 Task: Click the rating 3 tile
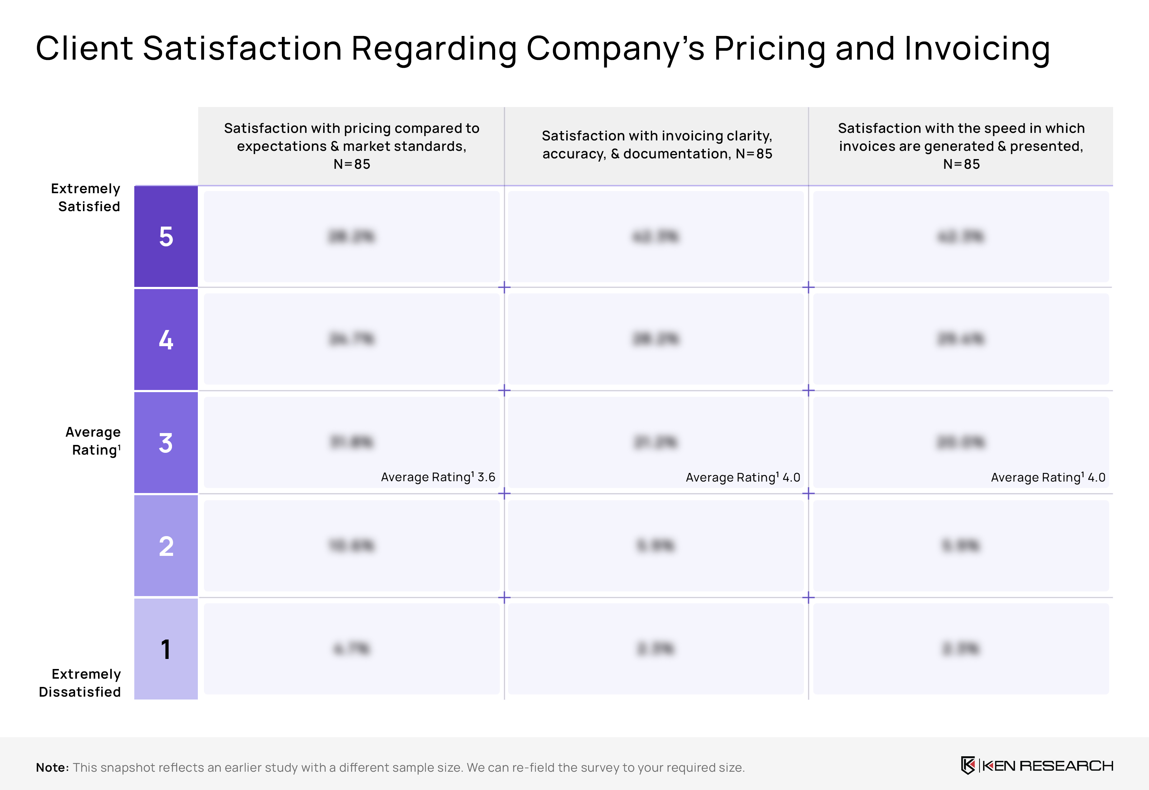coord(166,442)
